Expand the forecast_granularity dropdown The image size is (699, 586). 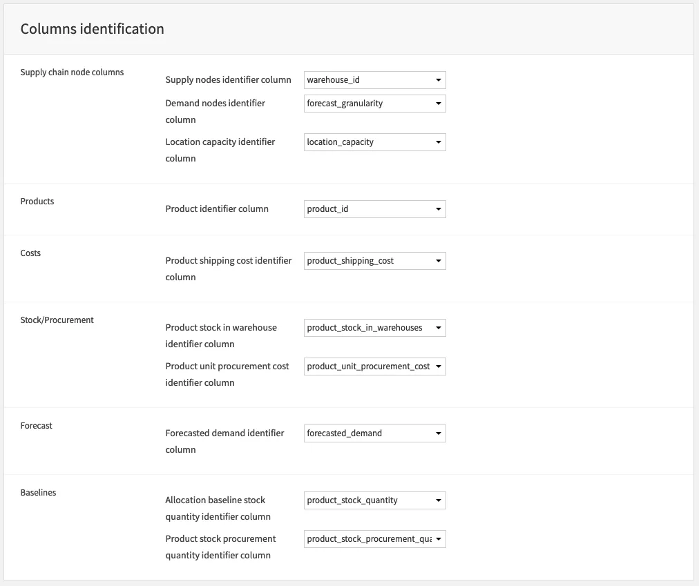(374, 104)
